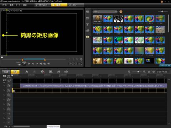Image resolution: width=171 pixels, height=128 pixels.
Task: Toggle ripple lock for Overlay track 1
Action: 4,86
